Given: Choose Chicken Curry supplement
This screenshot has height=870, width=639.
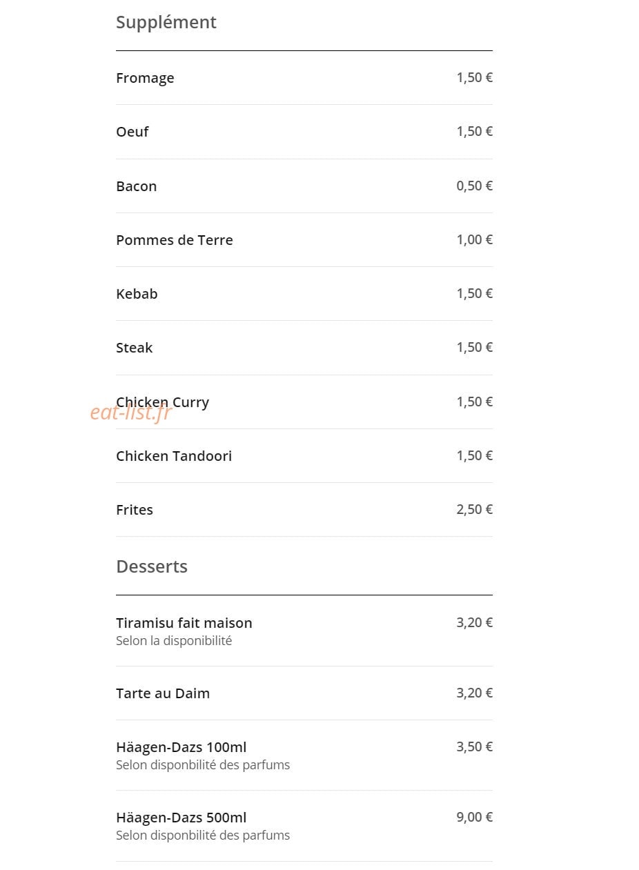Looking at the screenshot, I should click(x=304, y=402).
